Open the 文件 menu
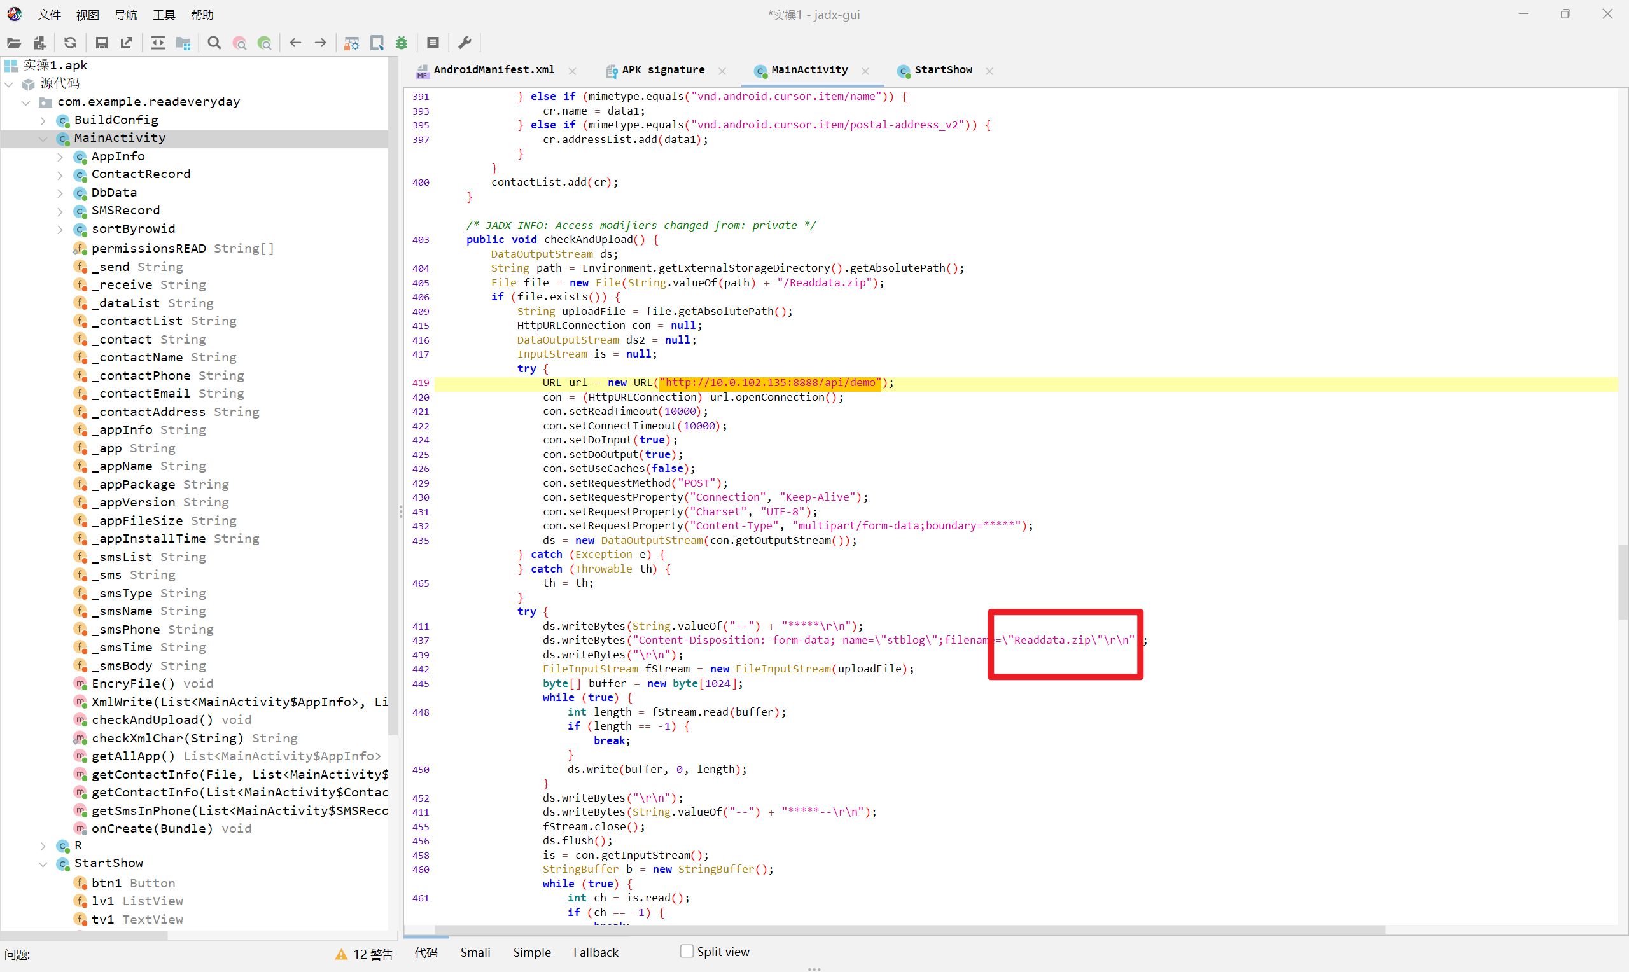Image resolution: width=1629 pixels, height=972 pixels. click(x=49, y=15)
